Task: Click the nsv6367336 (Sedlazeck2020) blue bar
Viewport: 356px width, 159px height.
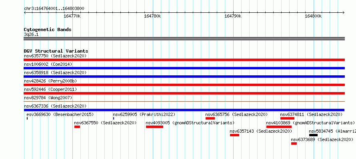Action: pos(184,110)
